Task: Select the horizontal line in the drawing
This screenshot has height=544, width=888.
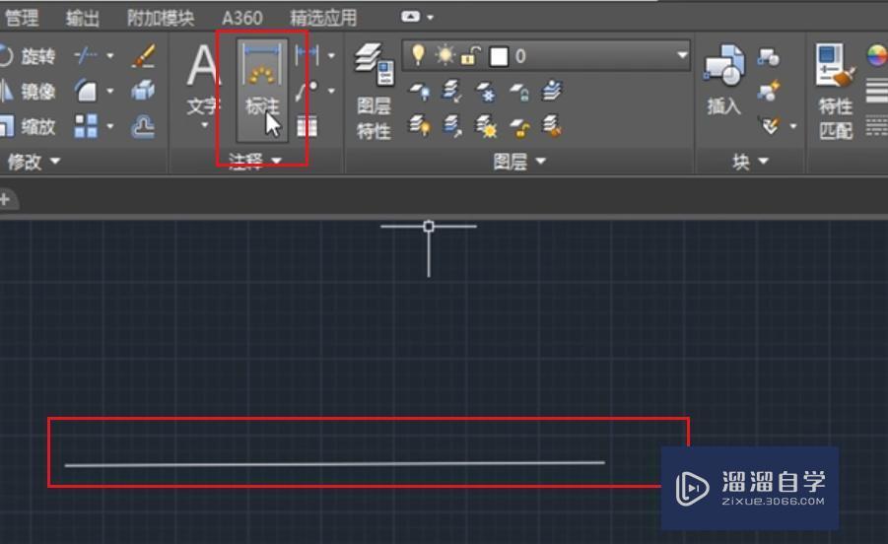Action: click(x=335, y=464)
